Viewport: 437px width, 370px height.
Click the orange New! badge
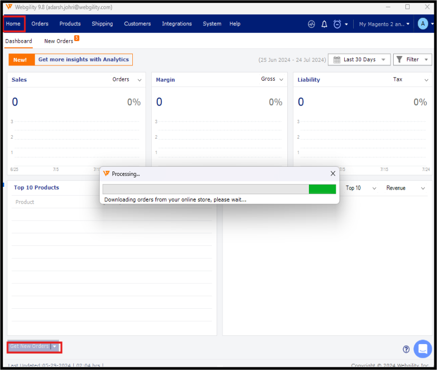(x=22, y=60)
